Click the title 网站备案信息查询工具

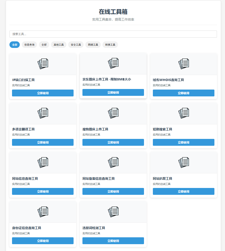click(98, 179)
